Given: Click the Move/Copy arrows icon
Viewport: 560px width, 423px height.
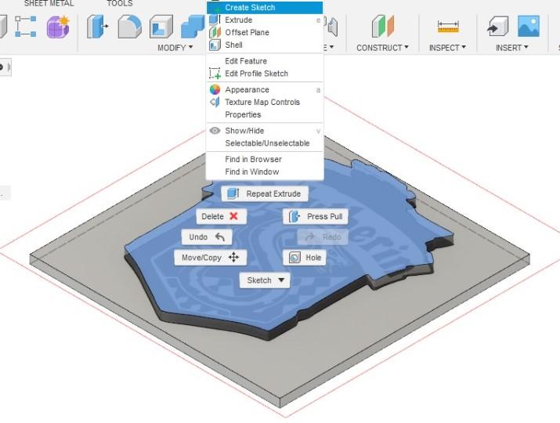Looking at the screenshot, I should click(x=234, y=258).
